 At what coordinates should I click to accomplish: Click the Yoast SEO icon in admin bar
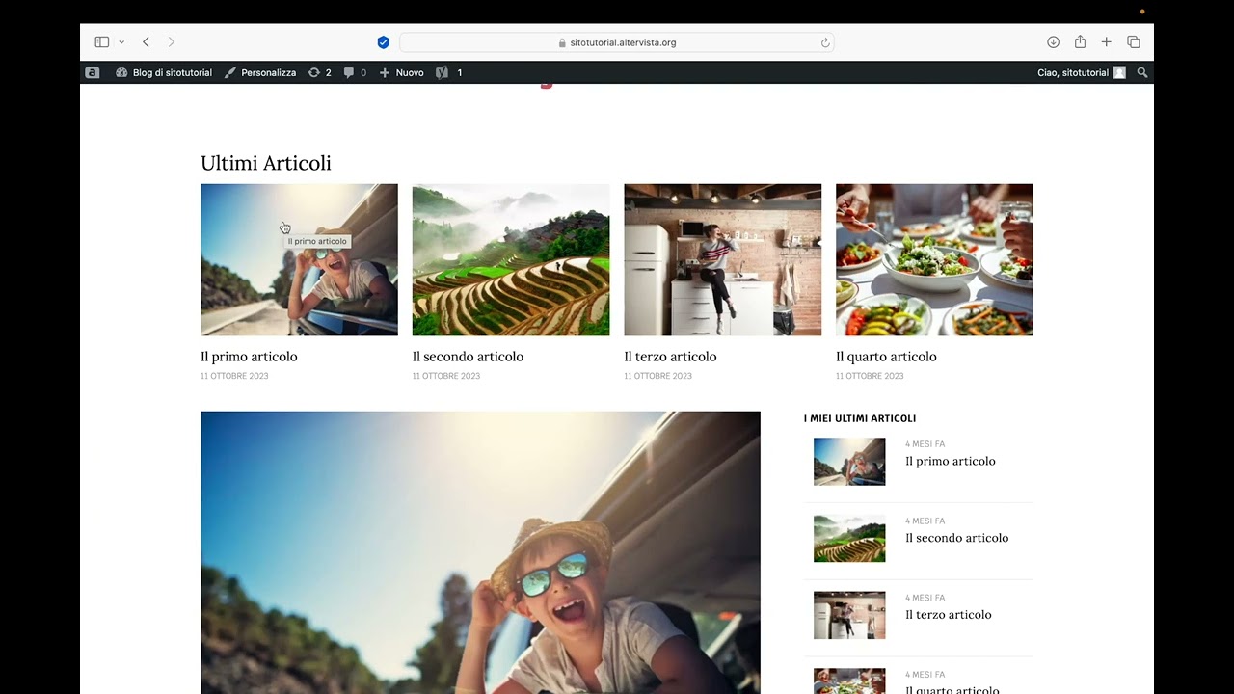(443, 72)
